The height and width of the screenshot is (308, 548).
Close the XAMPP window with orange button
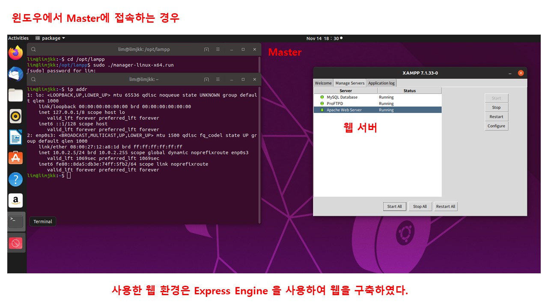(x=521, y=73)
